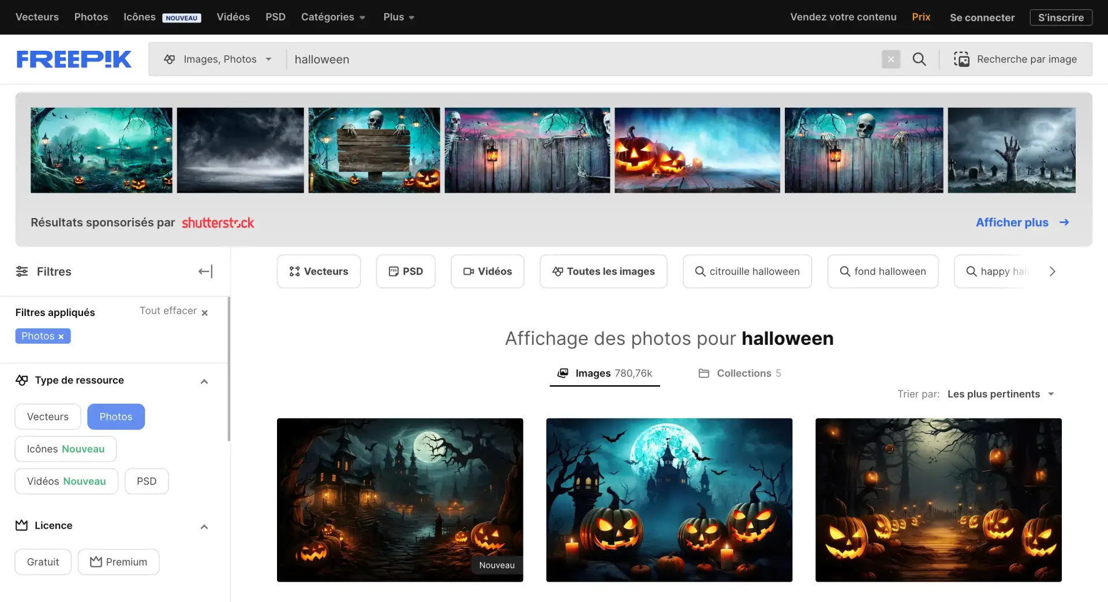Select the Toutes les images chip
This screenshot has width=1108, height=602.
[x=604, y=272]
